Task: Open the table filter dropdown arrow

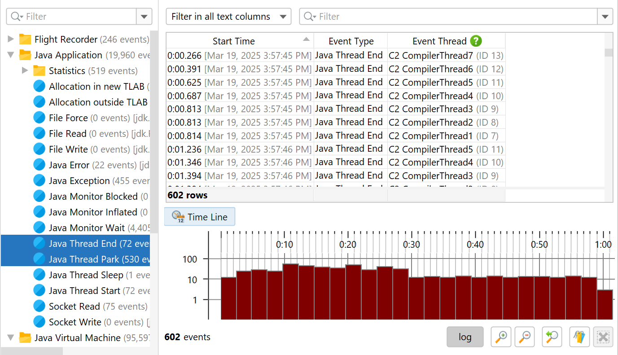Action: pyautogui.click(x=605, y=17)
